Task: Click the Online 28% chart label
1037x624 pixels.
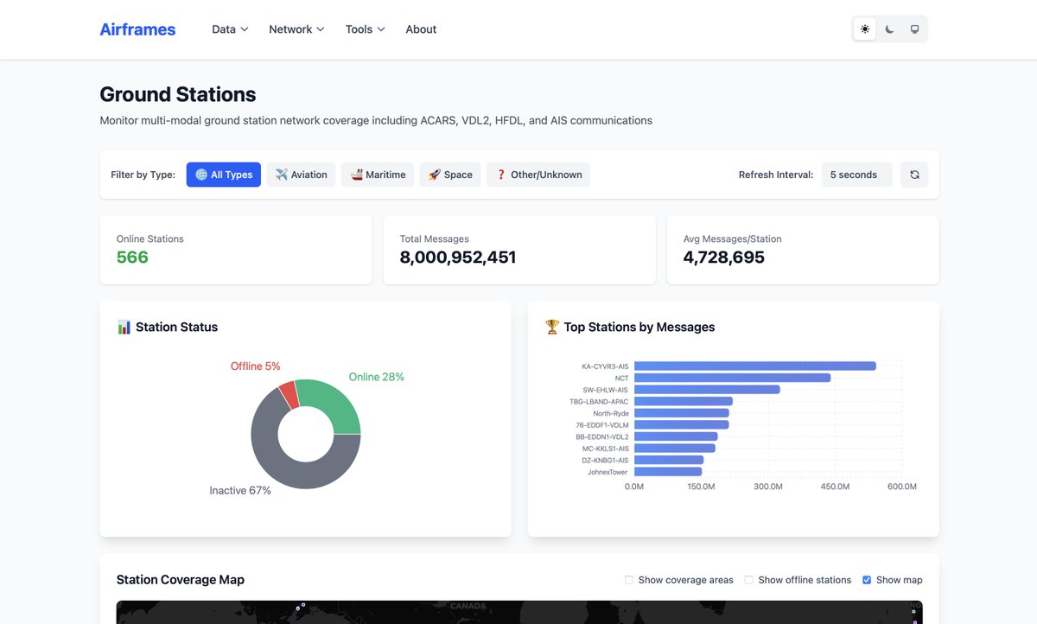Action: (377, 377)
